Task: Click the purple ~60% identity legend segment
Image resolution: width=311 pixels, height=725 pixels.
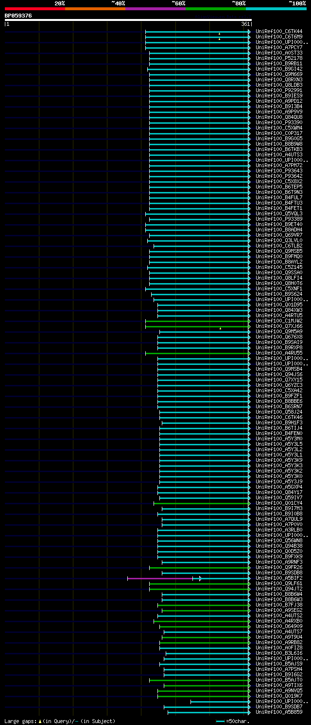Action: tap(155, 8)
